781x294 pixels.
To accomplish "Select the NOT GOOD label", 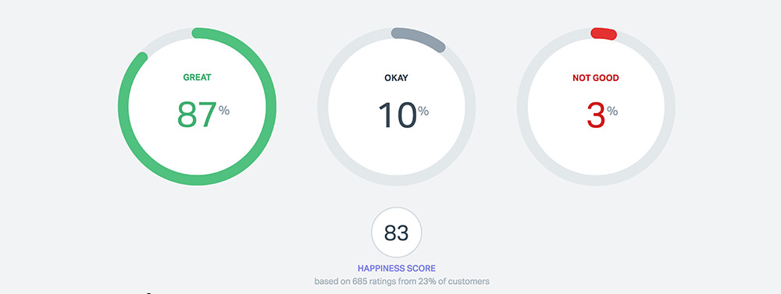I will tap(596, 78).
